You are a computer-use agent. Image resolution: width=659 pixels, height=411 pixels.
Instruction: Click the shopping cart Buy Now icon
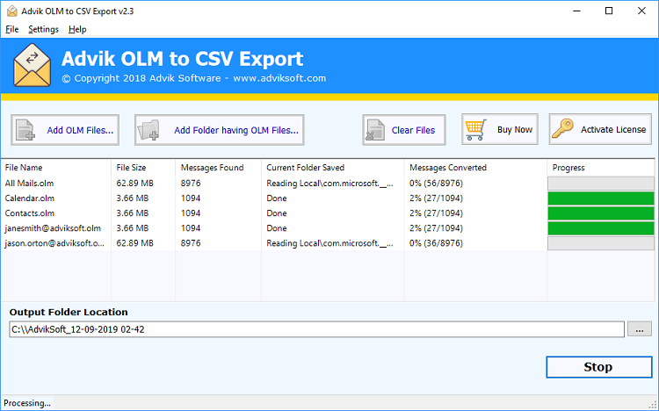tap(475, 129)
